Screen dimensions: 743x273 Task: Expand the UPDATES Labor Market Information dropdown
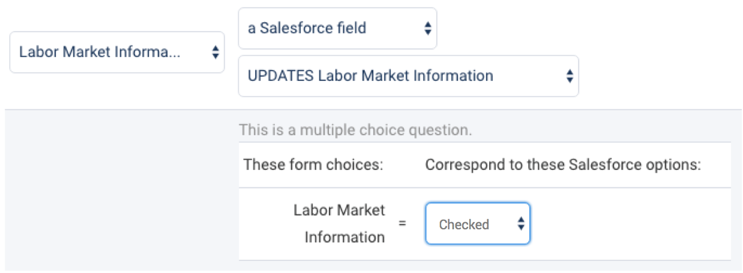[x=408, y=76]
